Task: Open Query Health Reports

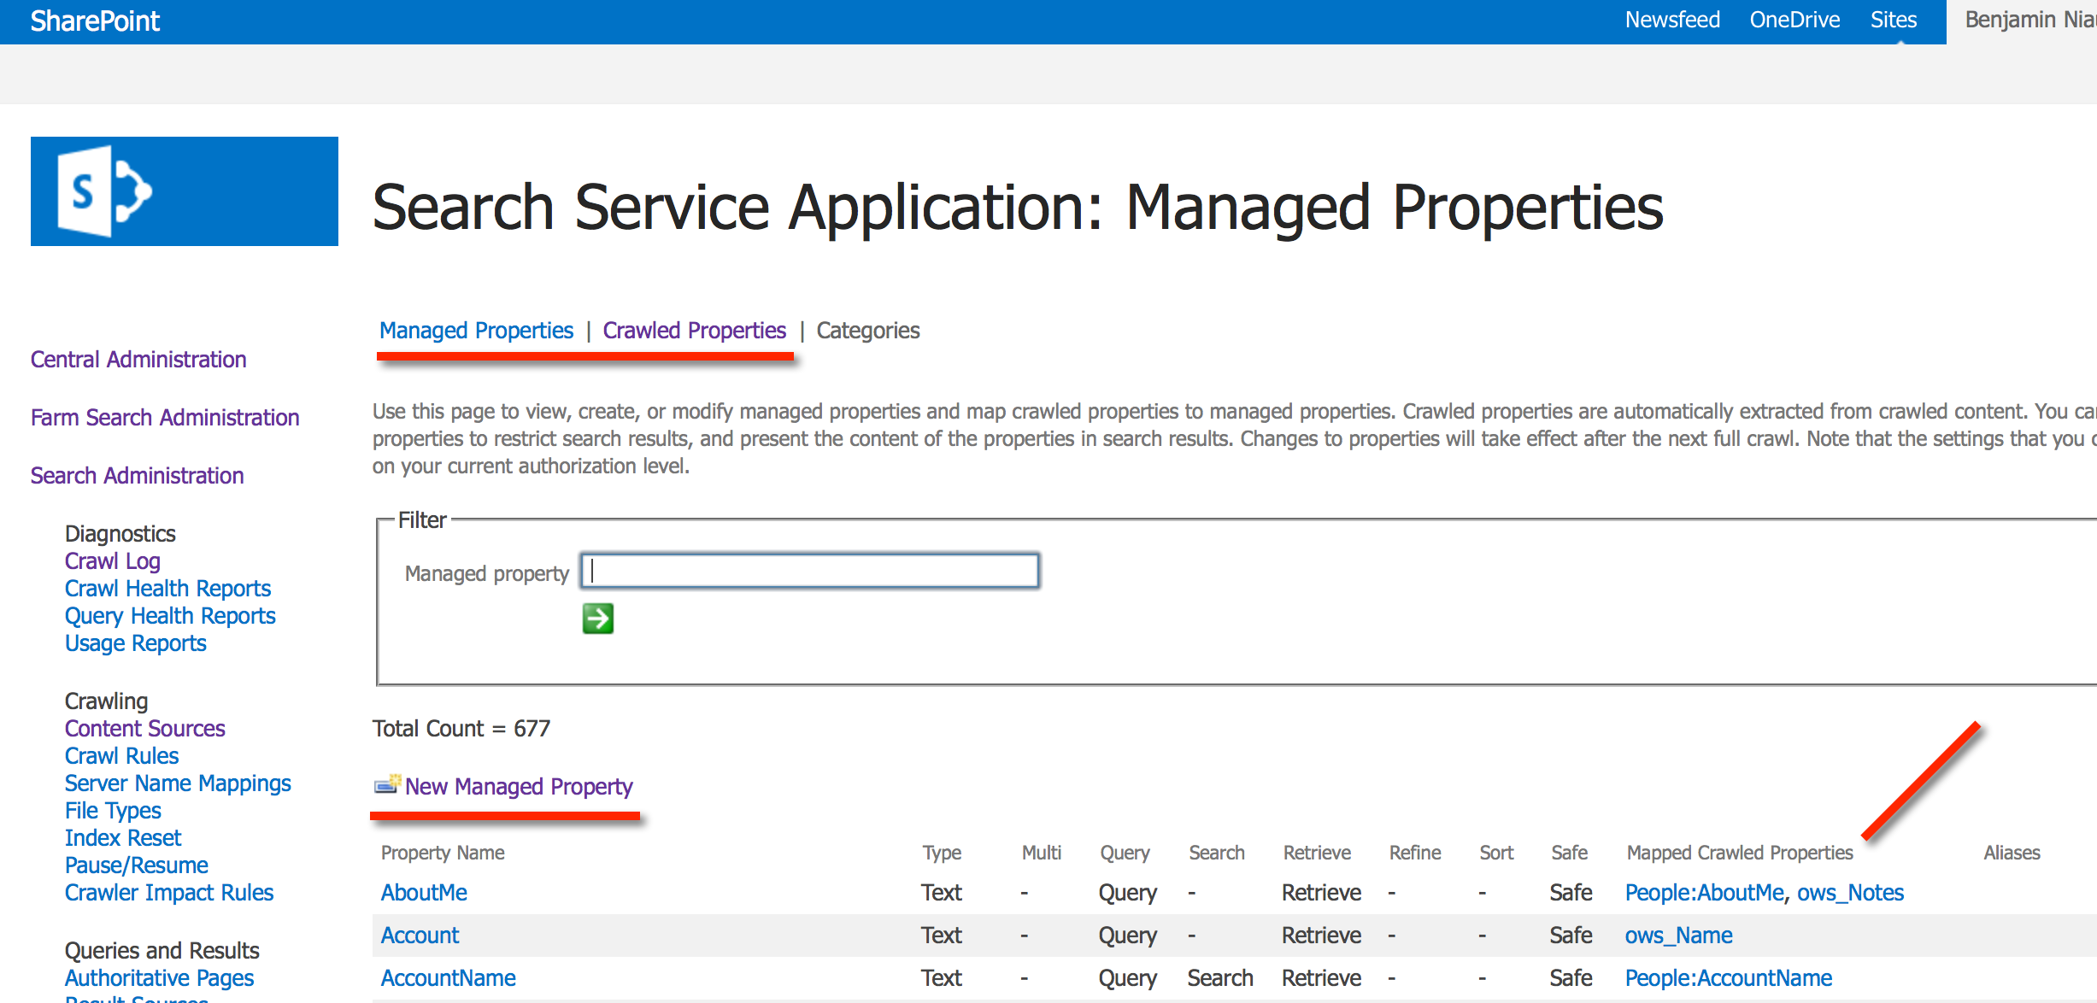Action: click(170, 616)
